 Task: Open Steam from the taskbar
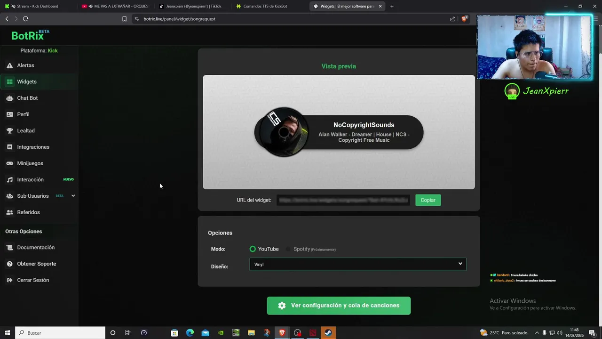(x=328, y=333)
